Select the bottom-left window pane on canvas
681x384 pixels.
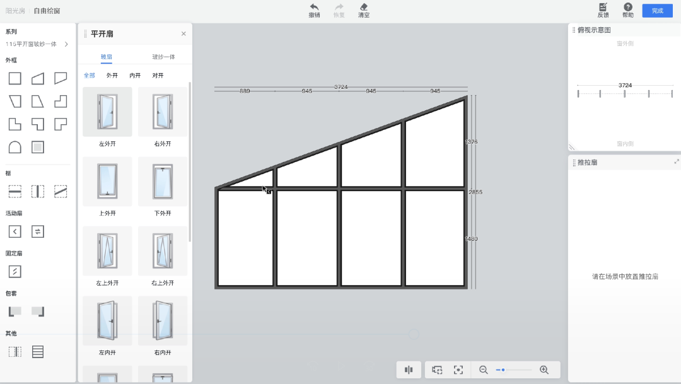[245, 238]
